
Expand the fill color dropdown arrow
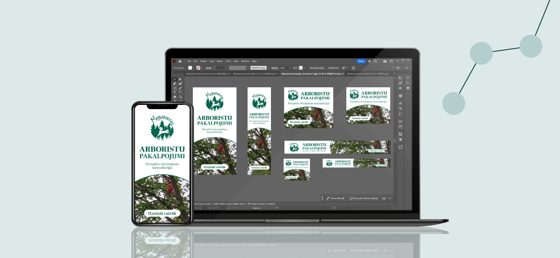click(194, 68)
